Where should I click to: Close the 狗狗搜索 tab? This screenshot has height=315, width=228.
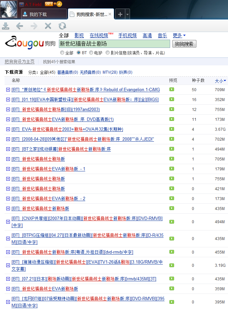coord(110,14)
